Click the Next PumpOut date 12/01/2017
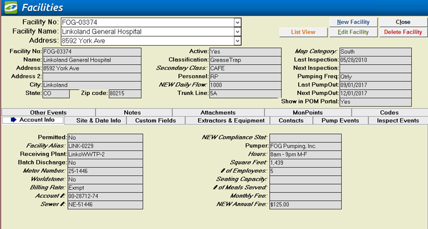This screenshot has width=428, height=229. (376, 94)
